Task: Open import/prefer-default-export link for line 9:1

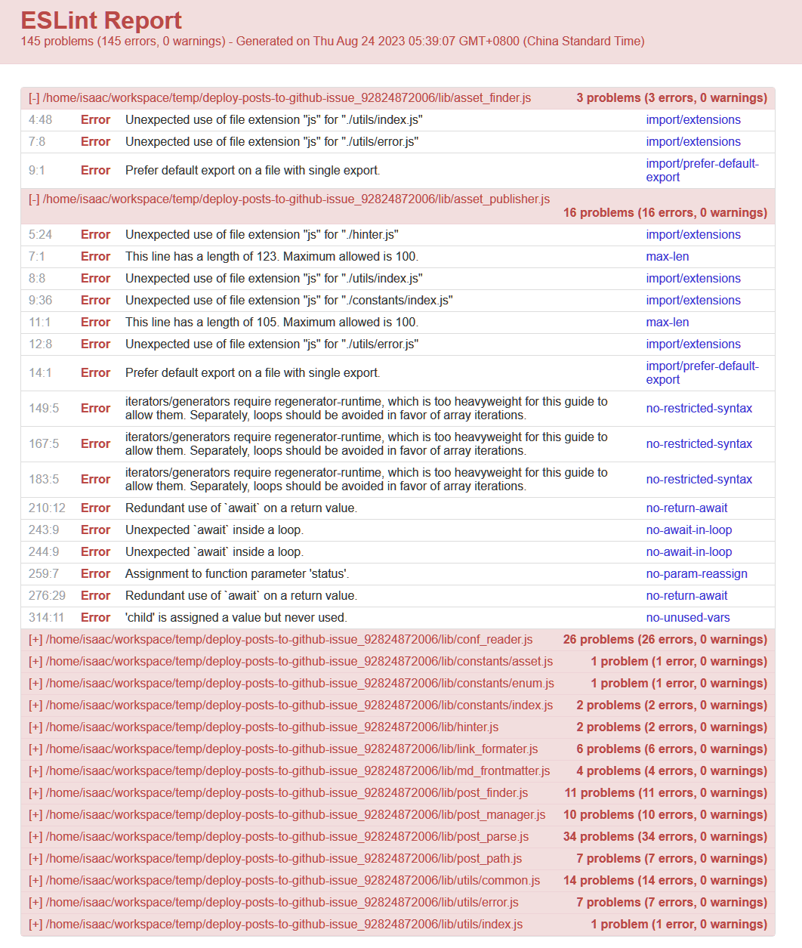Action: pyautogui.click(x=702, y=171)
